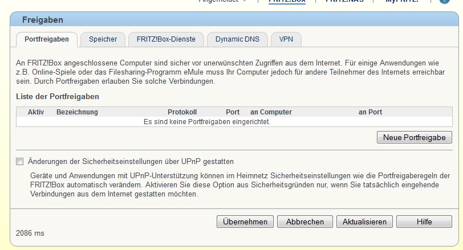
Task: Click the 'Es sind keine Portfreigaben eingerichtet' message
Action: 206,122
